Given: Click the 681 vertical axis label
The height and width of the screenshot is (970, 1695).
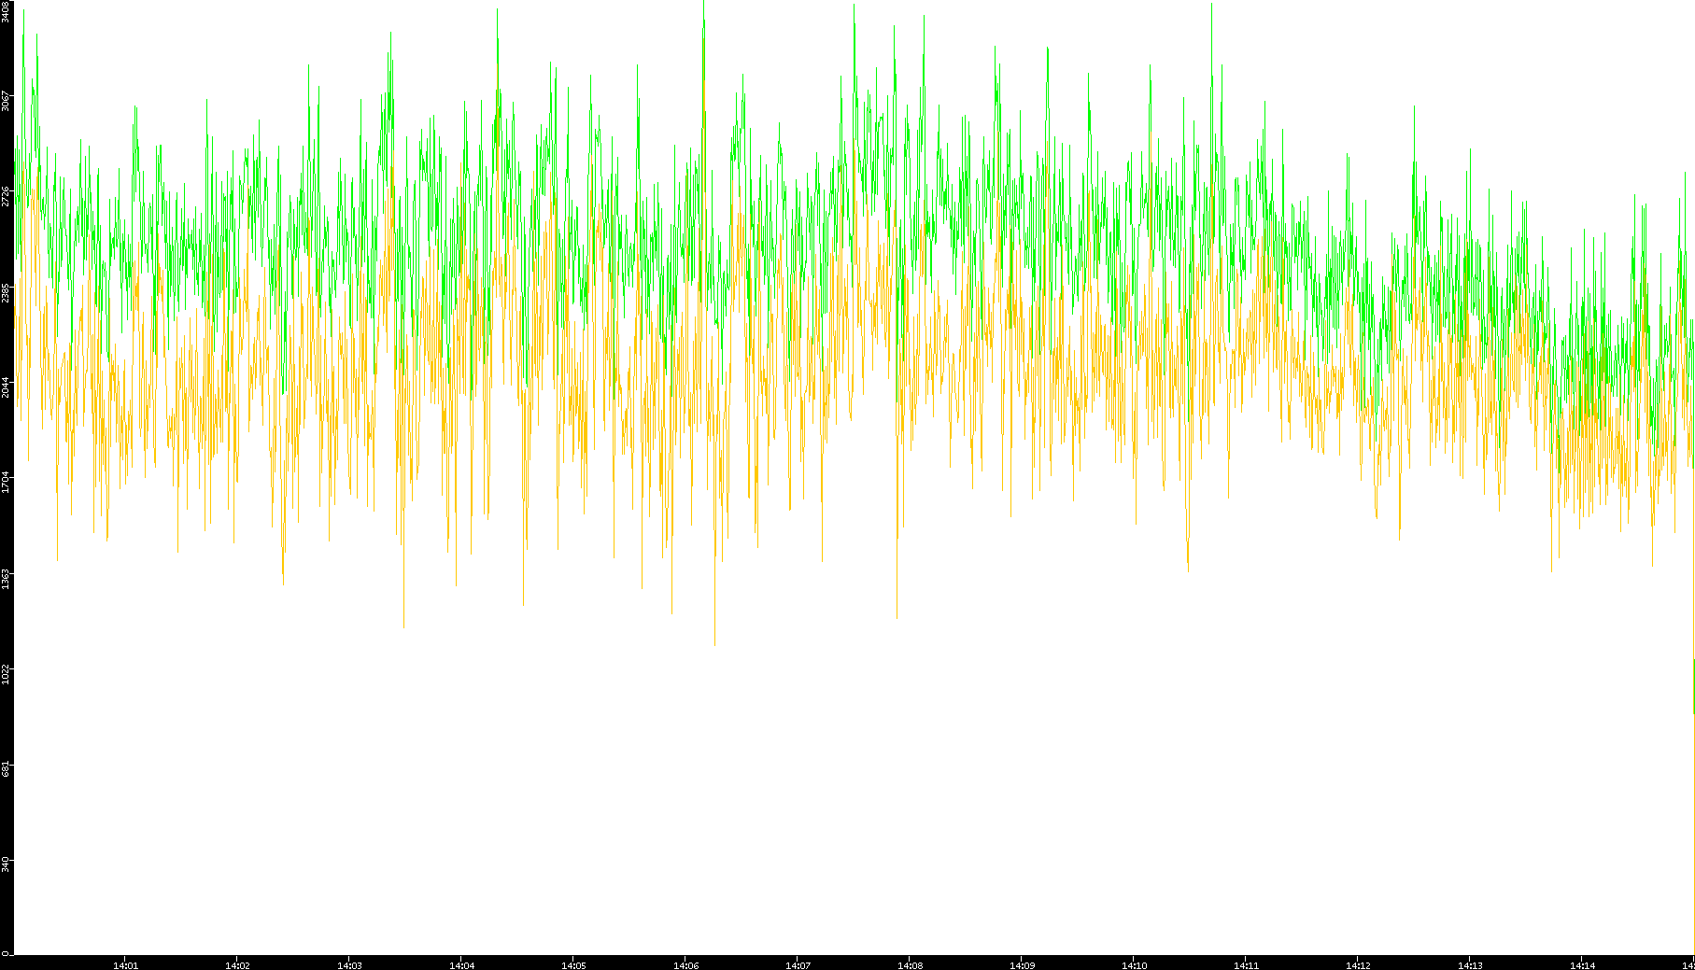Looking at the screenshot, I should pyautogui.click(x=7, y=768).
